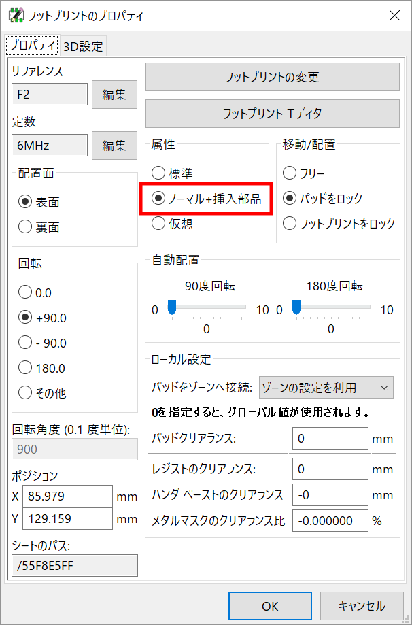
Task: Close the フットプリントのプロパティ dialog
Action: 394,16
